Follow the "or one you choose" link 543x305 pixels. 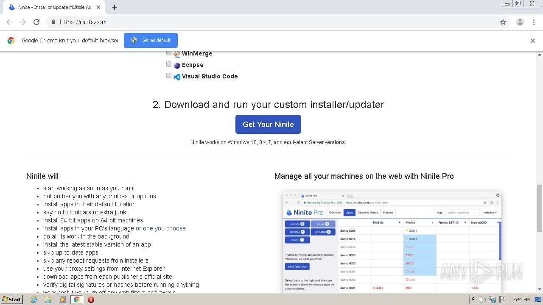point(161,228)
